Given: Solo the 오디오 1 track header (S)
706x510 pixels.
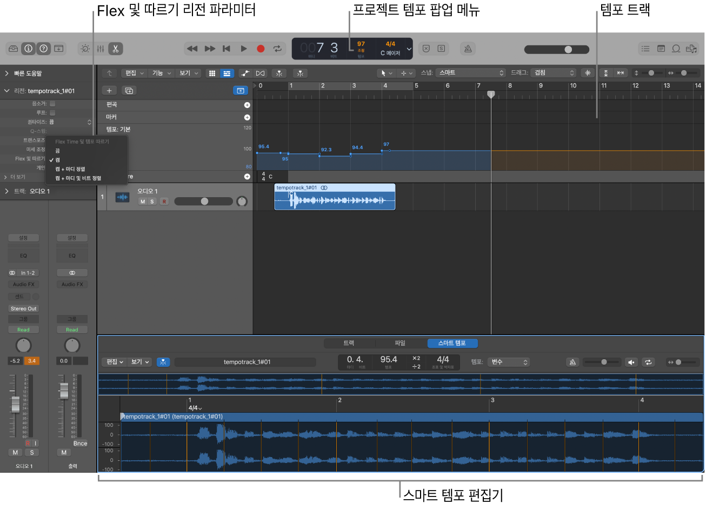Looking at the screenshot, I should [152, 202].
